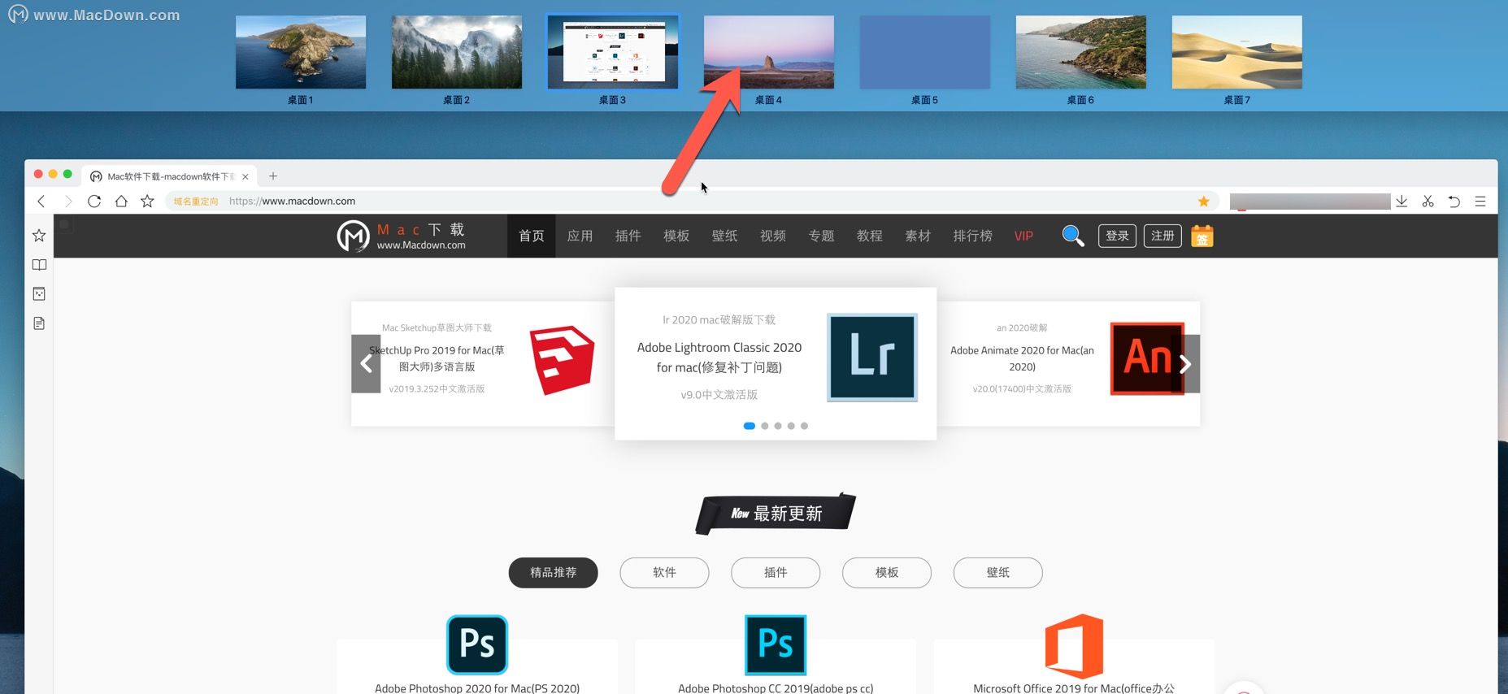The width and height of the screenshot is (1508, 694).
Task: Click the 注册 register button
Action: [x=1163, y=236]
